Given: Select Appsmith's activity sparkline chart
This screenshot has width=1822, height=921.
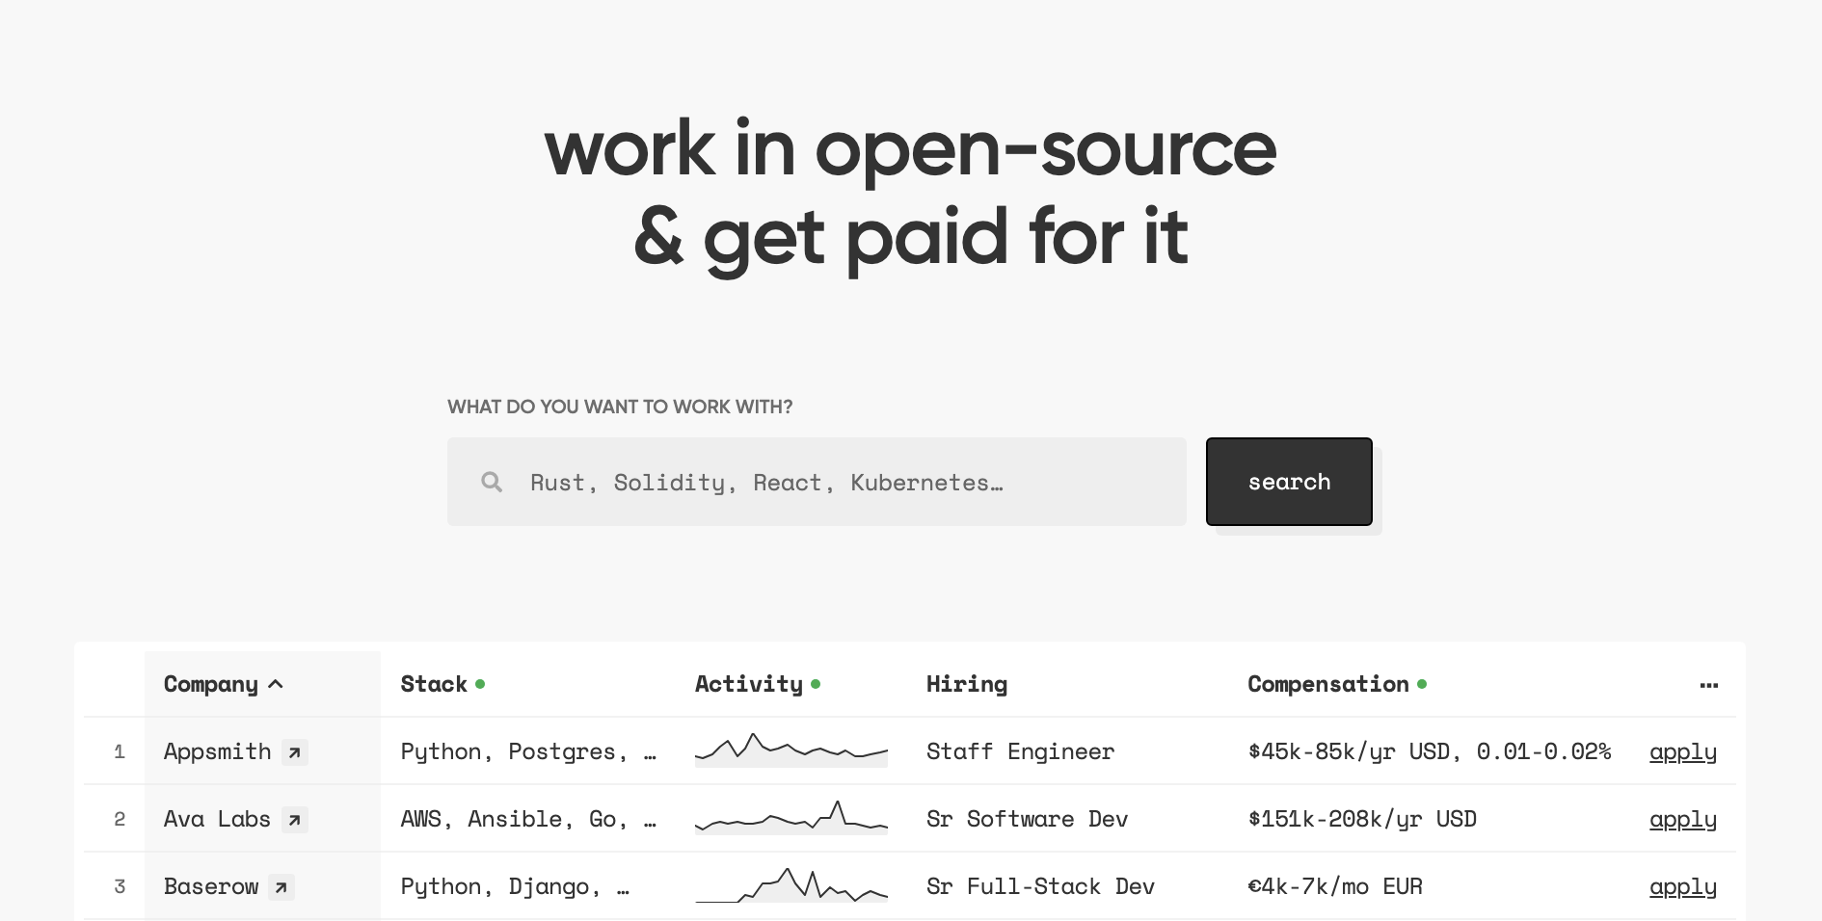Looking at the screenshot, I should click(x=790, y=751).
